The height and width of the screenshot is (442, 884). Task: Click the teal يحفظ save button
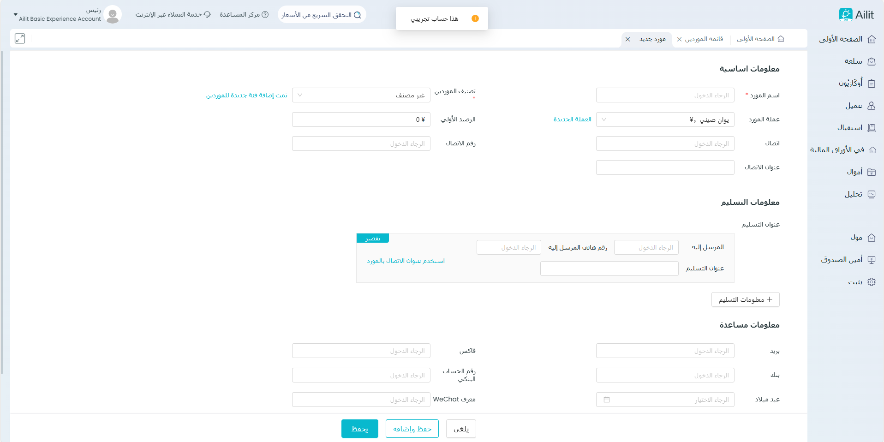click(x=359, y=429)
